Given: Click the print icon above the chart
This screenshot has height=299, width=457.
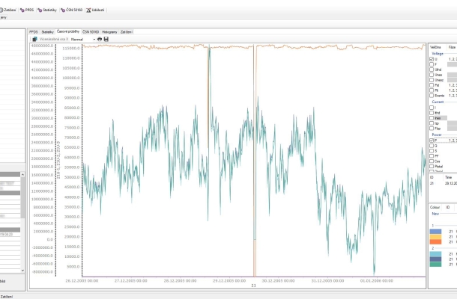Looking at the screenshot, I should pos(99,39).
